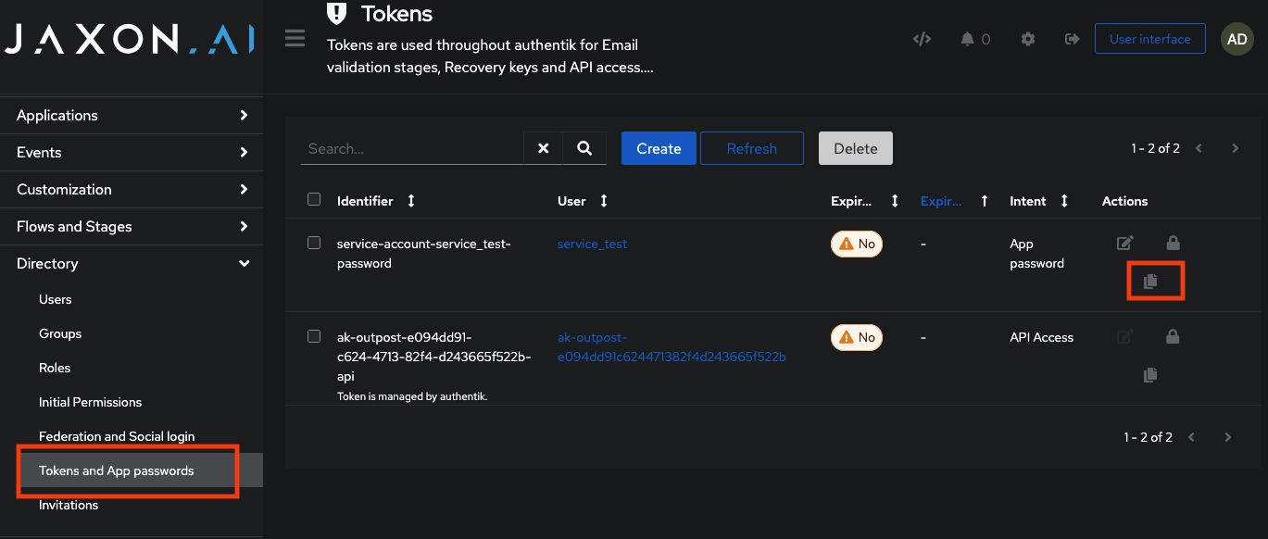Screen dimensions: 1268x539
Task: Open the edit pencil for service-account token
Action: [1124, 243]
